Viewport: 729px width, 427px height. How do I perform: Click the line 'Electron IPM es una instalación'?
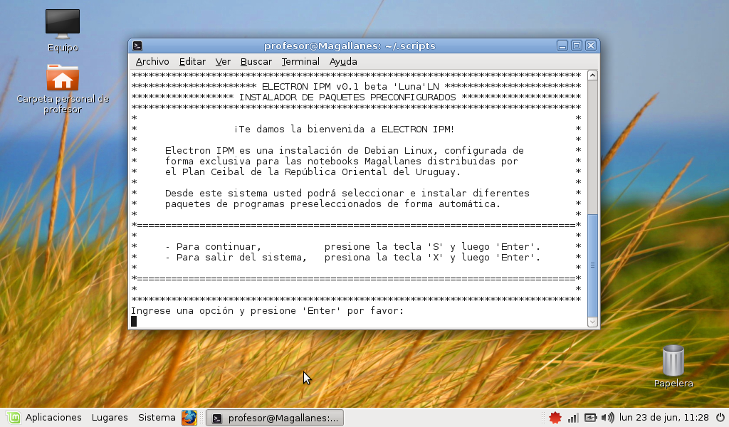click(344, 151)
